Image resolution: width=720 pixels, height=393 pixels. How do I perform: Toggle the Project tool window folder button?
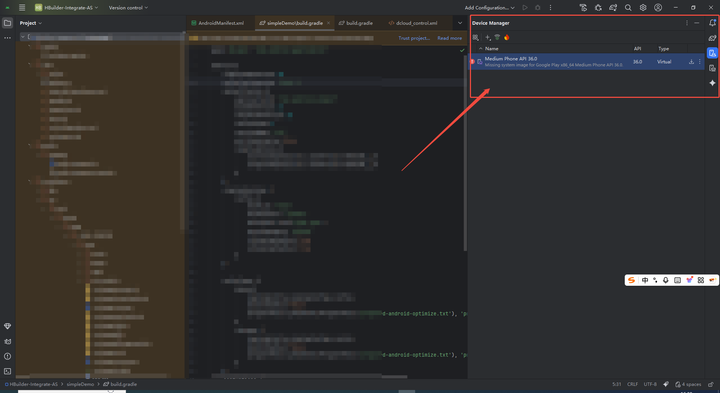7,23
